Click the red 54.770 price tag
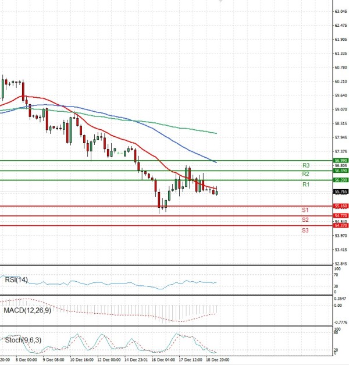 click(x=340, y=216)
